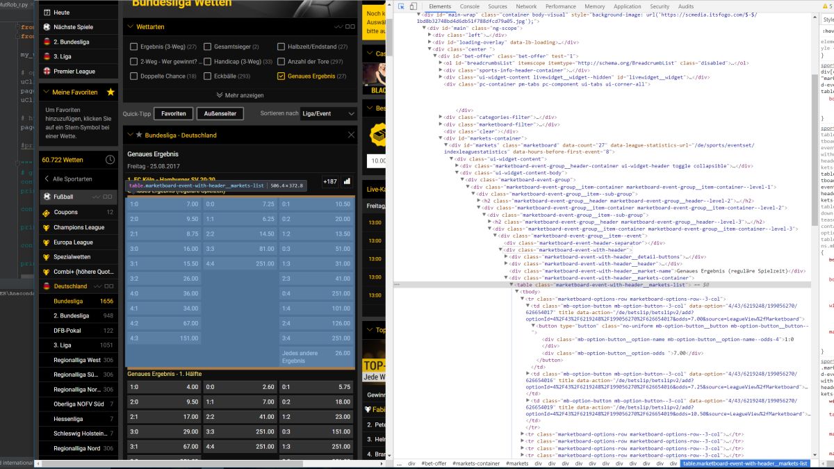Image resolution: width=834 pixels, height=469 pixels.
Task: Activate the DevTools inspect element picker icon
Action: (400, 6)
